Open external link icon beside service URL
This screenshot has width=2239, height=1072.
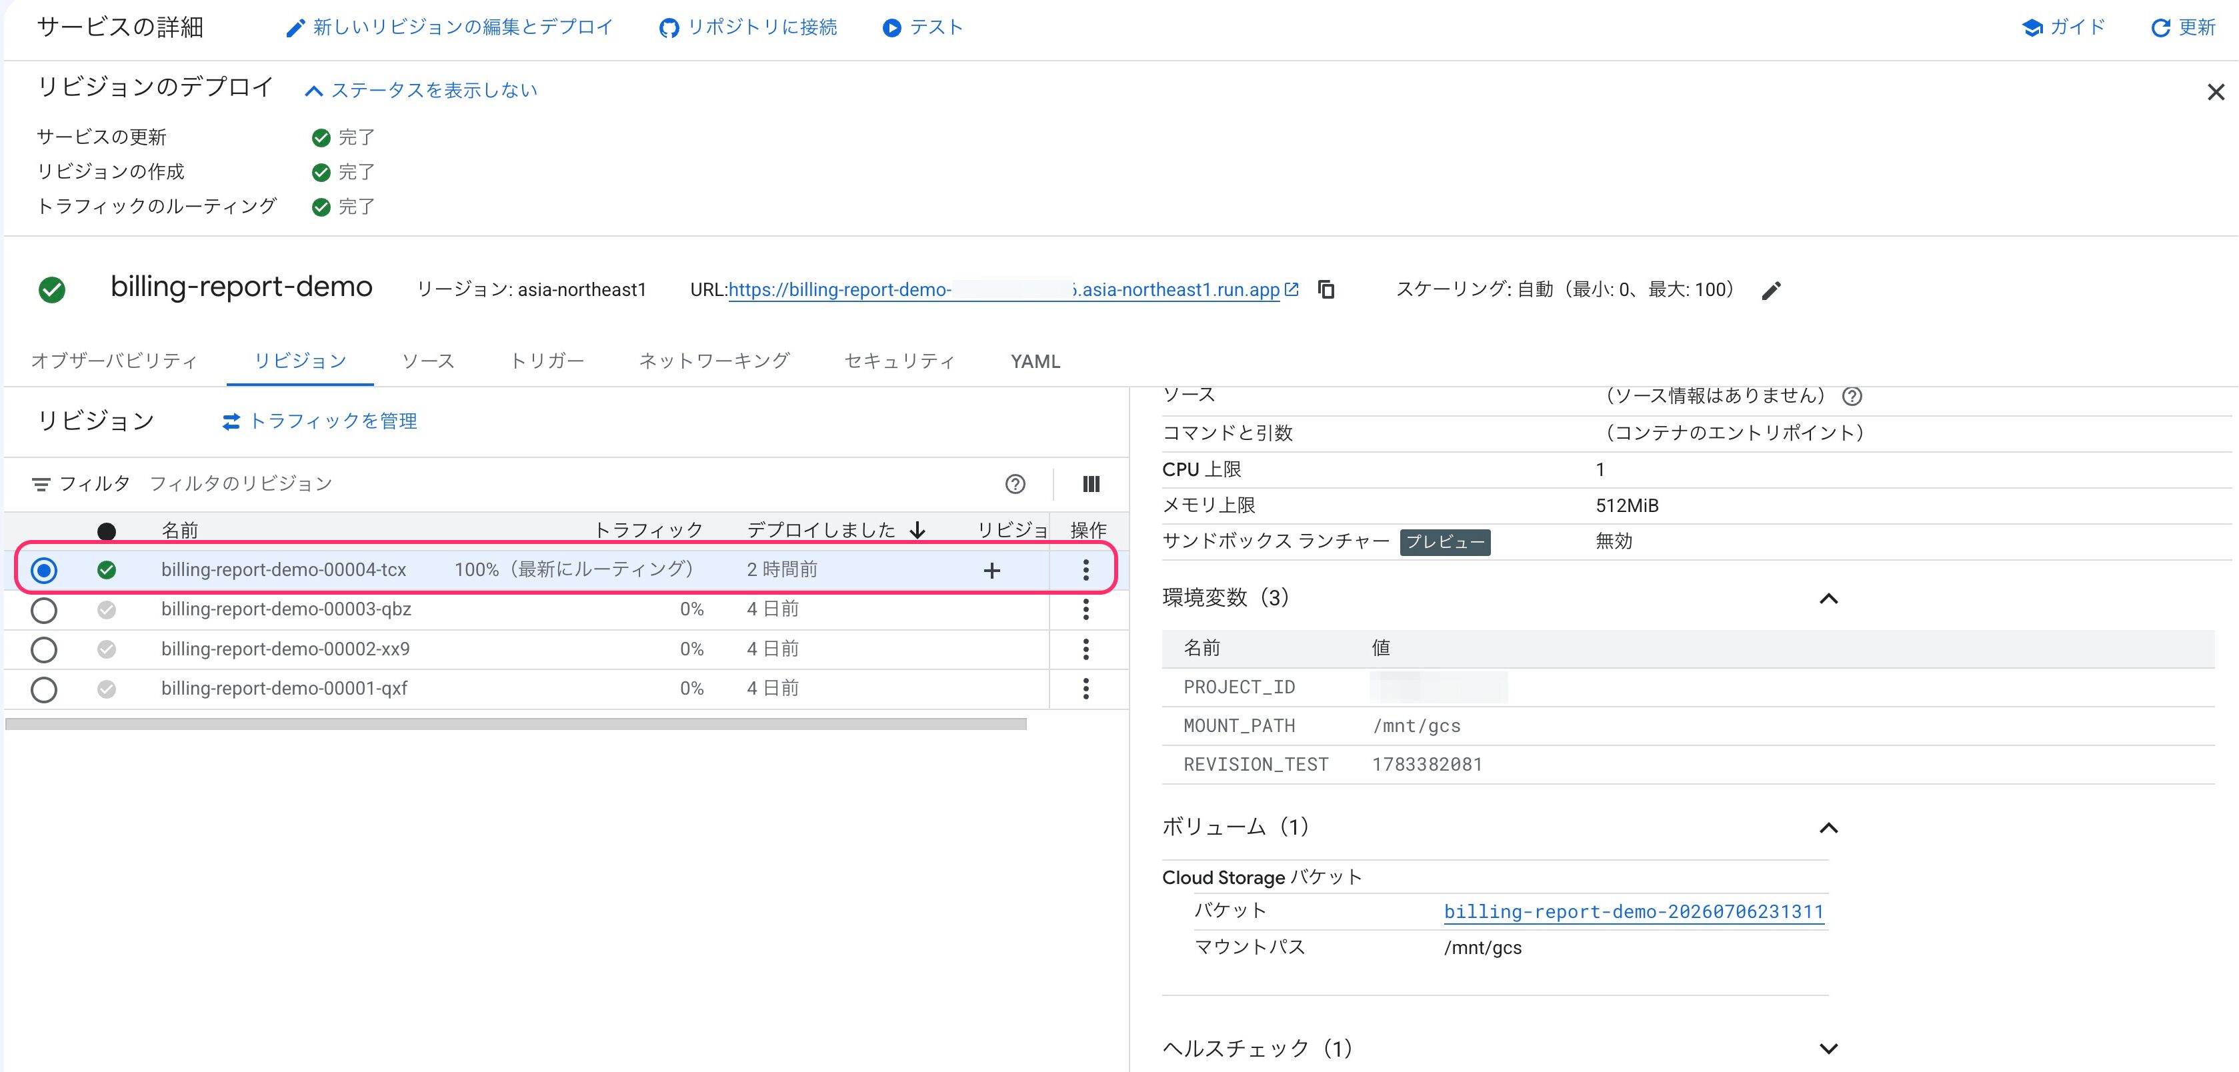[x=1292, y=289]
